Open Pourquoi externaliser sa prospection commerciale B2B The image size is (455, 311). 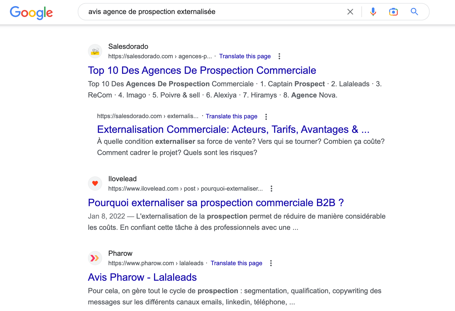pos(216,203)
